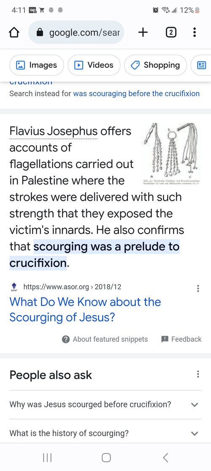
Task: Open People also ask options menu
Action: pos(197,374)
